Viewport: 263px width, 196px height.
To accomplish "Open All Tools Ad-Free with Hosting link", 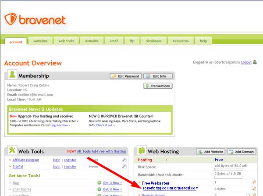I will [x=101, y=151].
